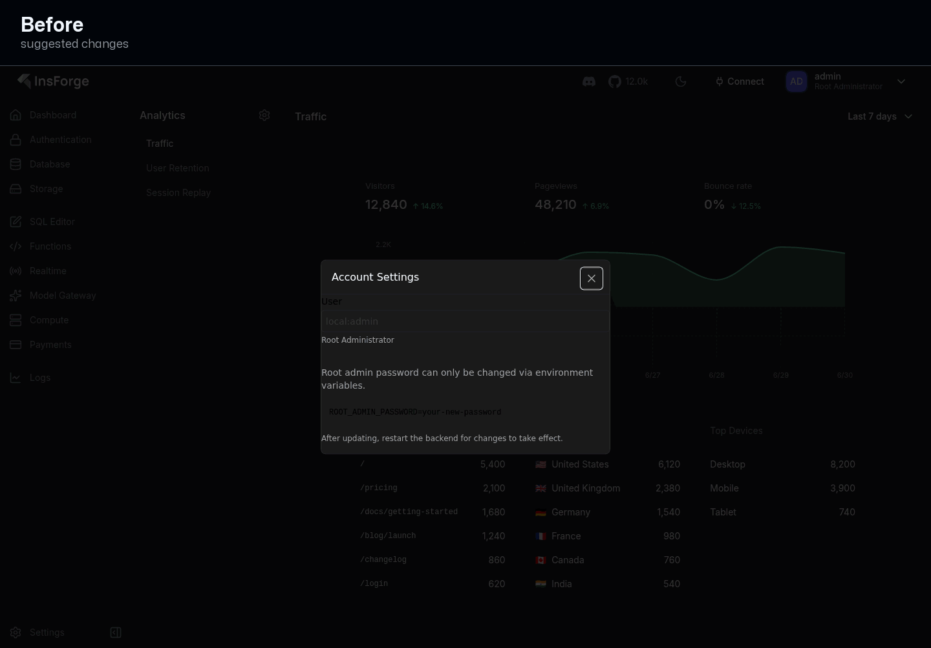931x648 pixels.
Task: Click the Storage sidebar icon
Action: coord(16,189)
